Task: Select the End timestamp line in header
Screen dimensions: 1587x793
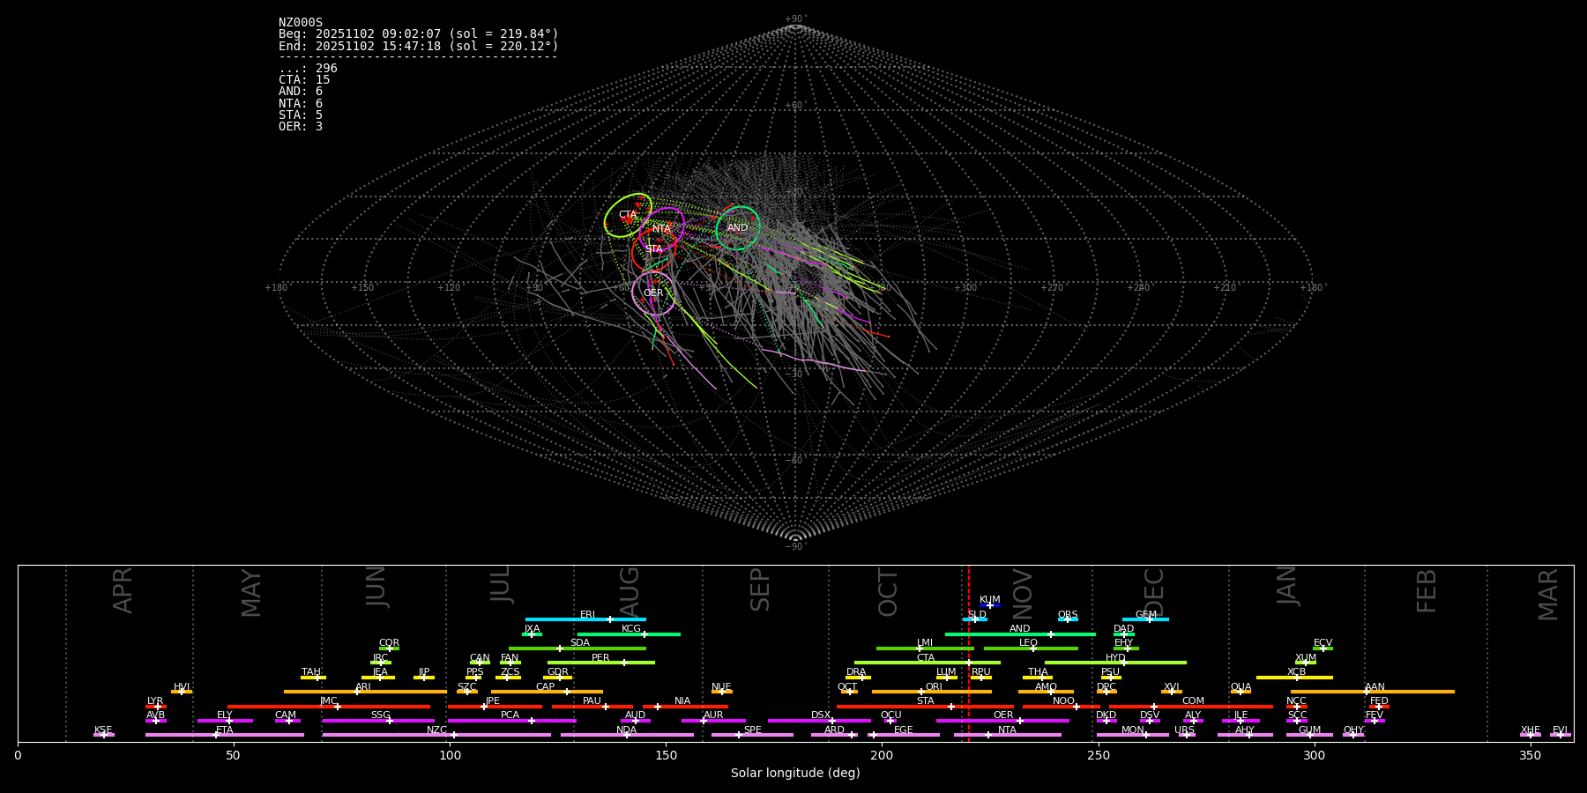Action: point(419,46)
